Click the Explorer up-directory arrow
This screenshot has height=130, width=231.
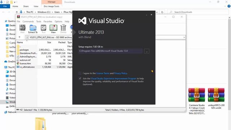pos(17,12)
